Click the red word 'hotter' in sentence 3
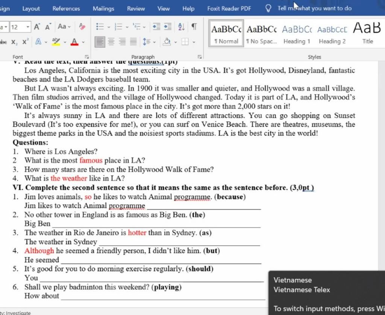This screenshot has width=385, height=315. [137, 233]
